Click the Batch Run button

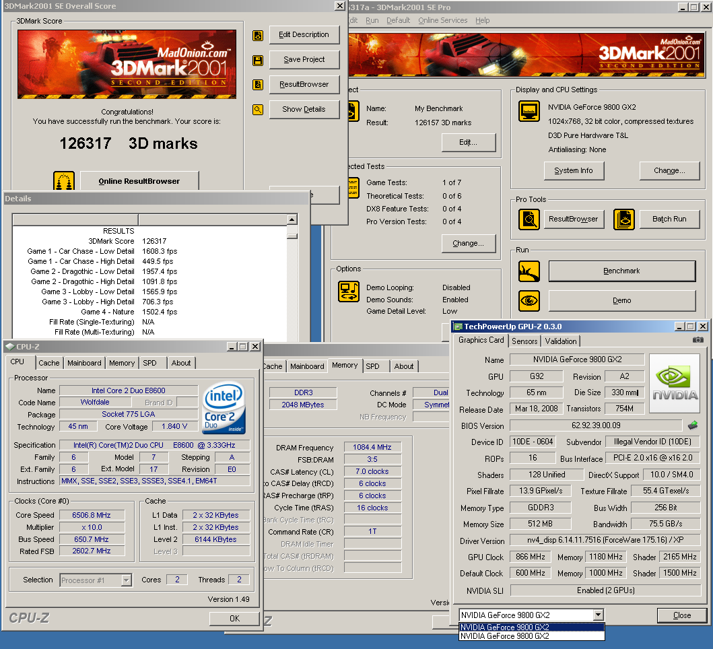click(x=669, y=219)
